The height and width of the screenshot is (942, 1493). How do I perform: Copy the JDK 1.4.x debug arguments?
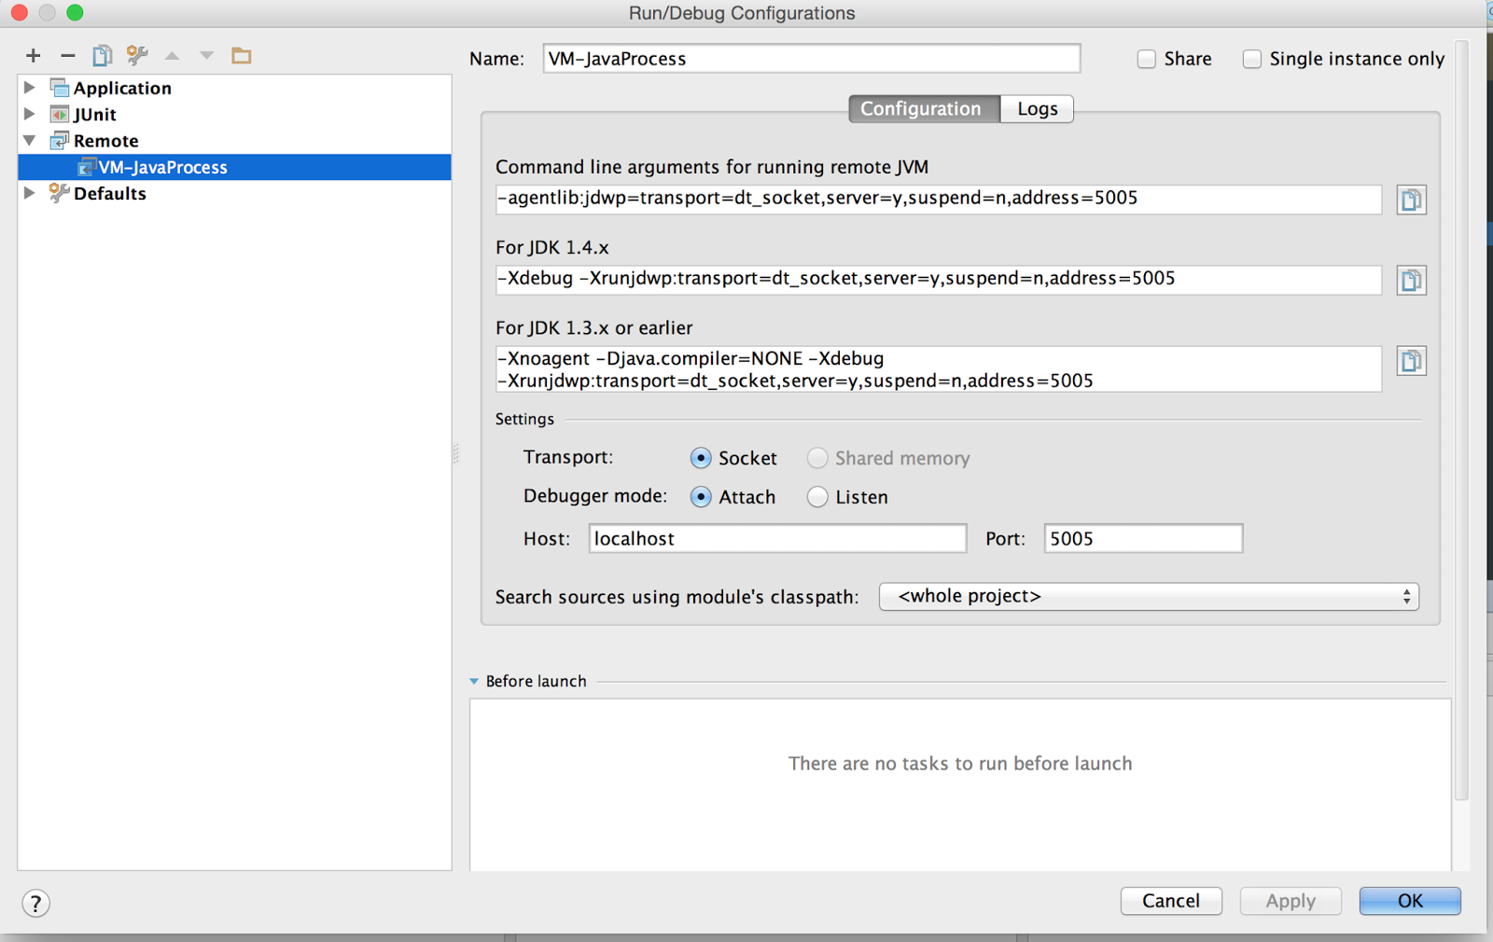click(x=1411, y=279)
